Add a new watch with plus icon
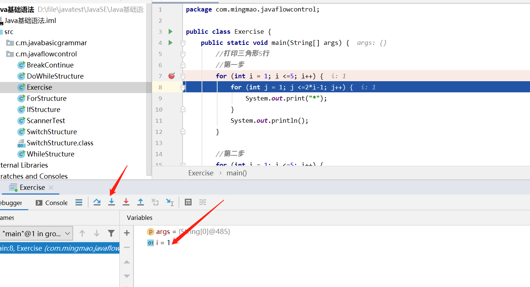 [127, 233]
